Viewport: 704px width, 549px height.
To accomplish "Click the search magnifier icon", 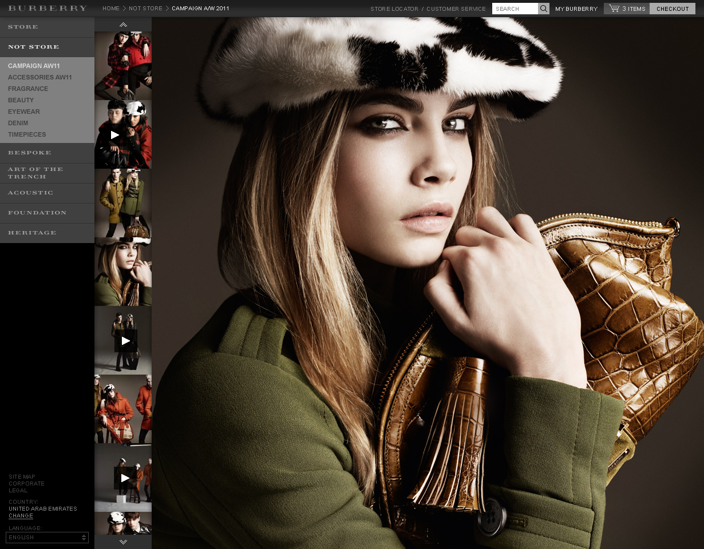I will point(544,9).
